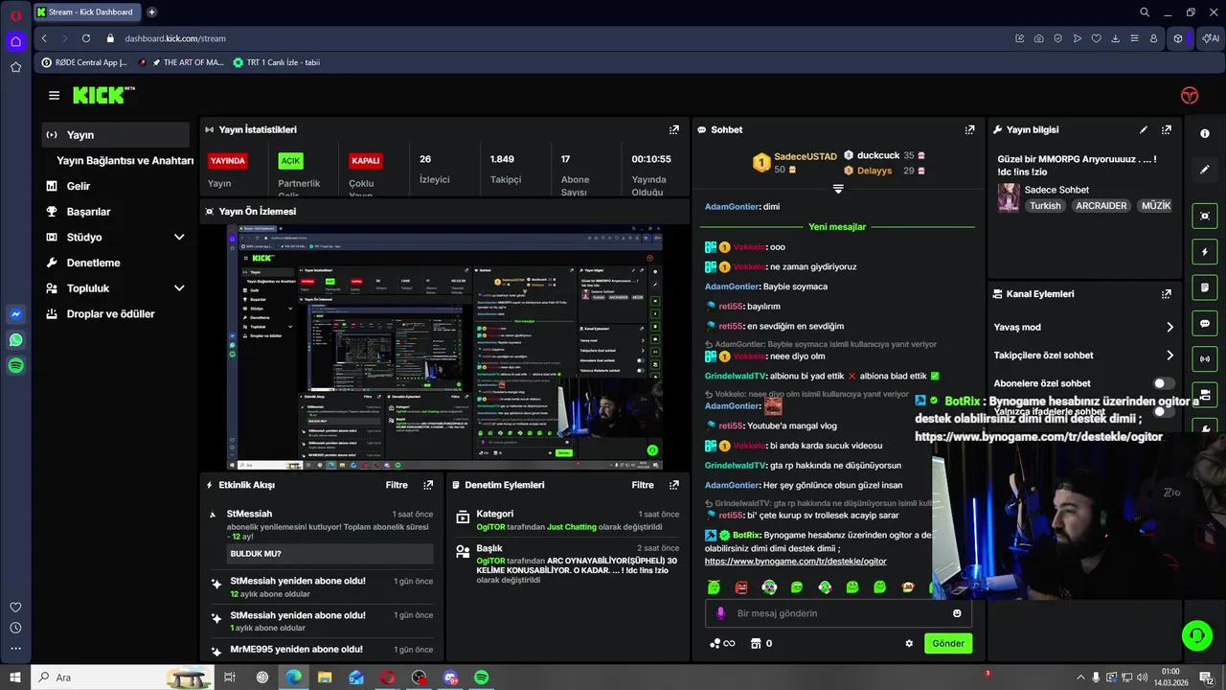
Task: Click the lightning bolt sidebar icon
Action: [1205, 252]
